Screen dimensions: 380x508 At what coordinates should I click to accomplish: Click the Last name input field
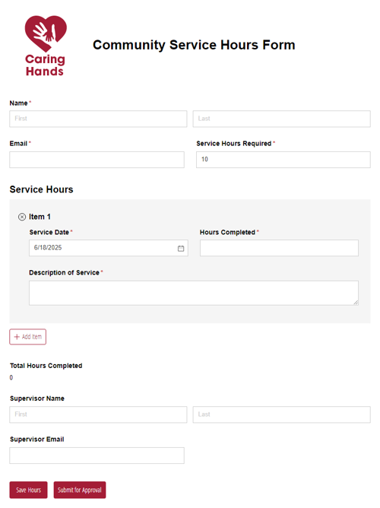[x=282, y=119]
